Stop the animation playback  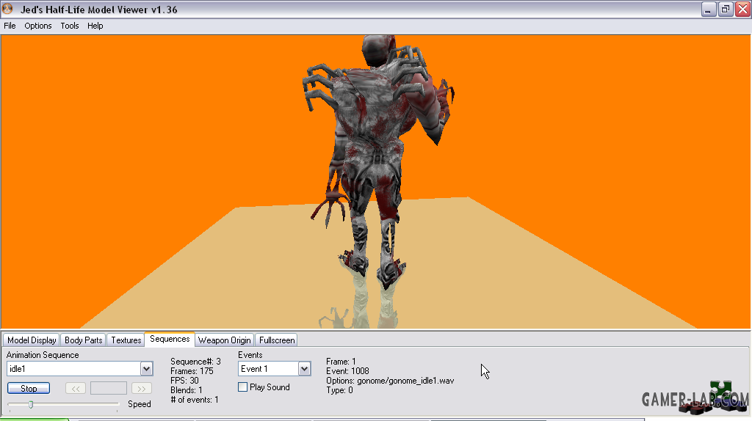point(29,389)
